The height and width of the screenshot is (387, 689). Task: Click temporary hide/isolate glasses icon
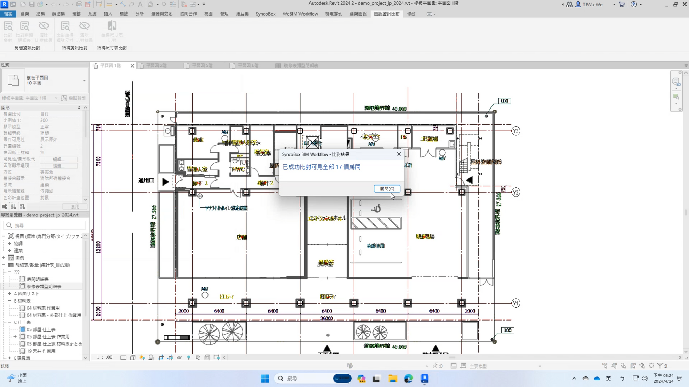tap(180, 358)
